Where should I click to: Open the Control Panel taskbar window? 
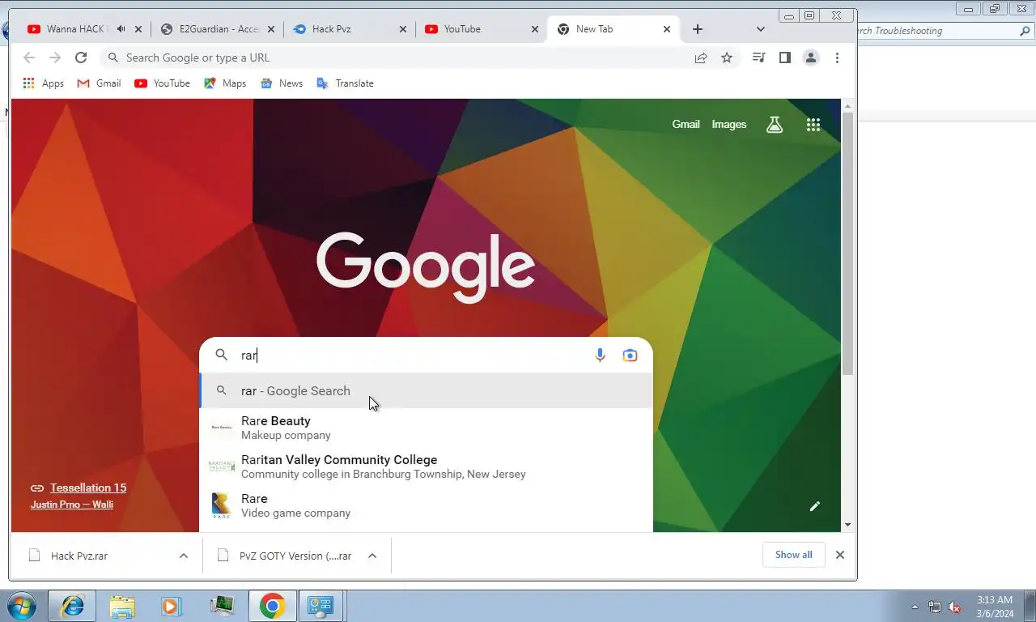coord(321,606)
